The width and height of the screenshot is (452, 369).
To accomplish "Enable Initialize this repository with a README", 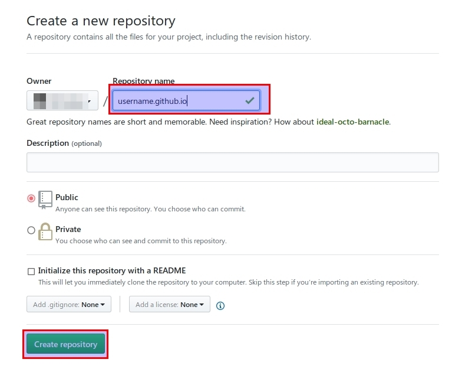I will [31, 272].
